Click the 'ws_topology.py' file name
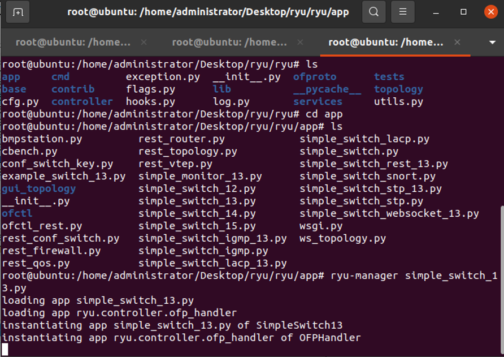 coord(342,239)
